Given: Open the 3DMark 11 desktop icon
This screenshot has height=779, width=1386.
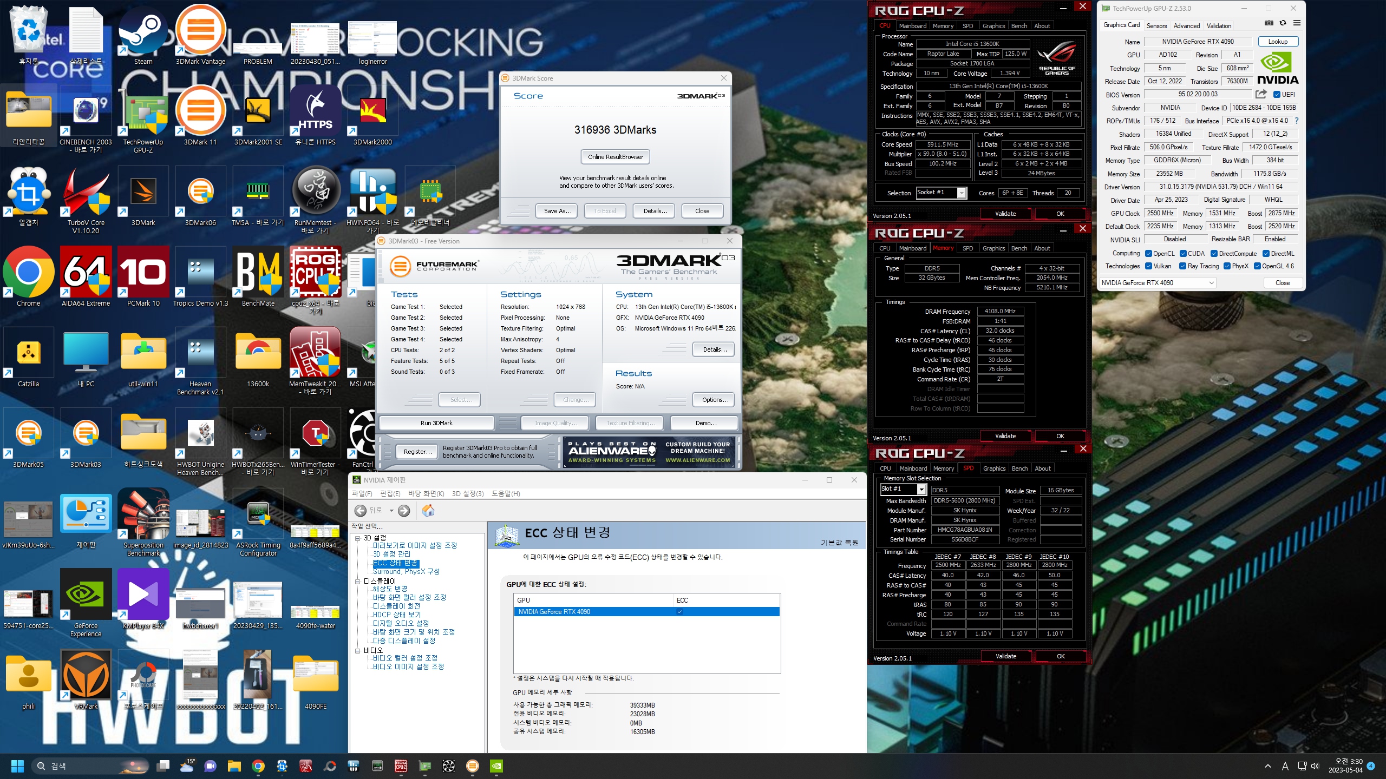Looking at the screenshot, I should 200,116.
